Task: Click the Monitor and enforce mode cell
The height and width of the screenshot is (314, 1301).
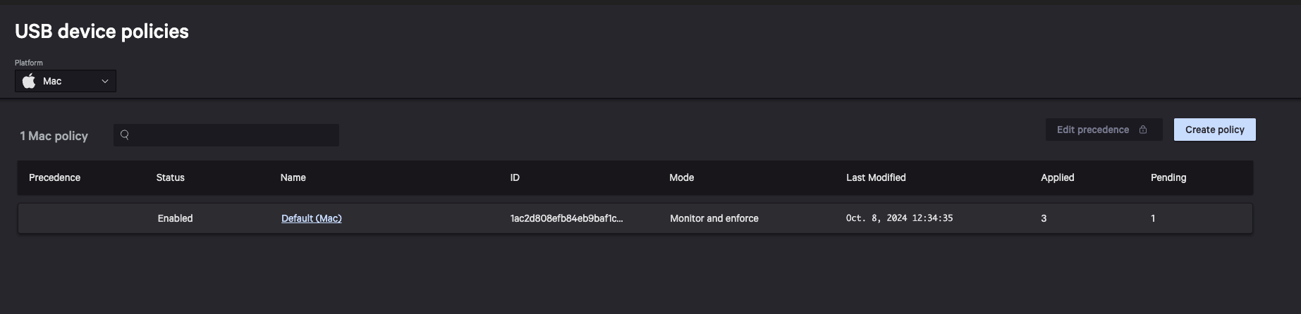Action: (714, 218)
